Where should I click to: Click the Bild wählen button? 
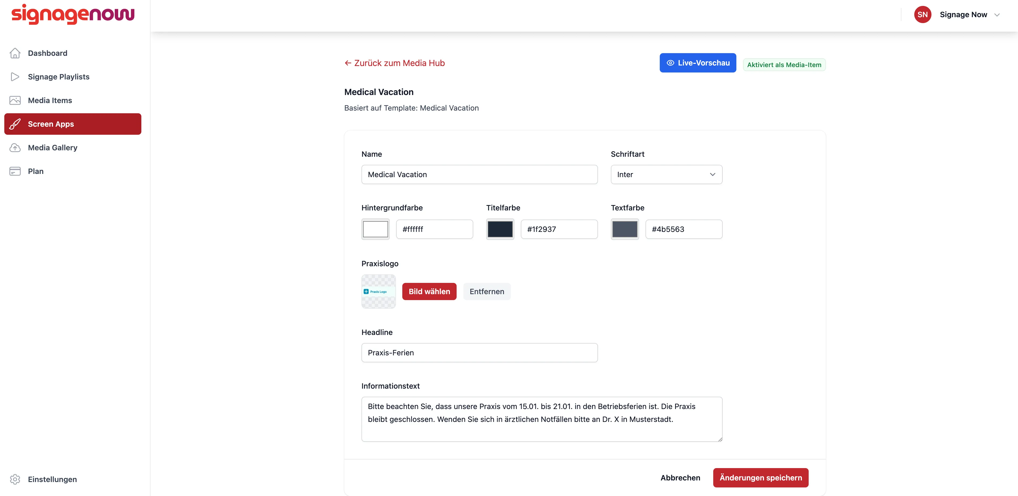coord(429,291)
